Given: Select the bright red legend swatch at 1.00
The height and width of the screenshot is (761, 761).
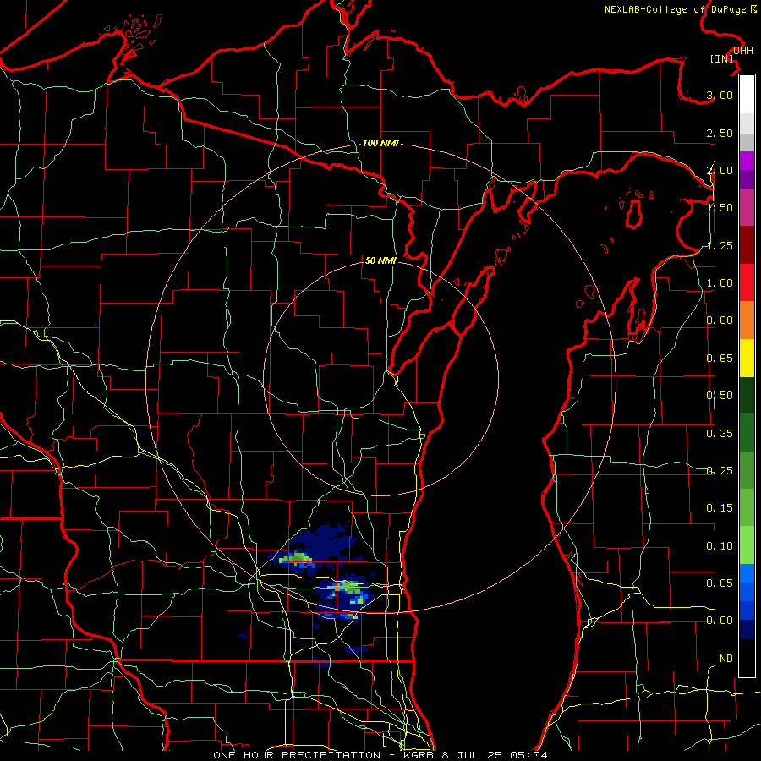Looking at the screenshot, I should coord(747,282).
